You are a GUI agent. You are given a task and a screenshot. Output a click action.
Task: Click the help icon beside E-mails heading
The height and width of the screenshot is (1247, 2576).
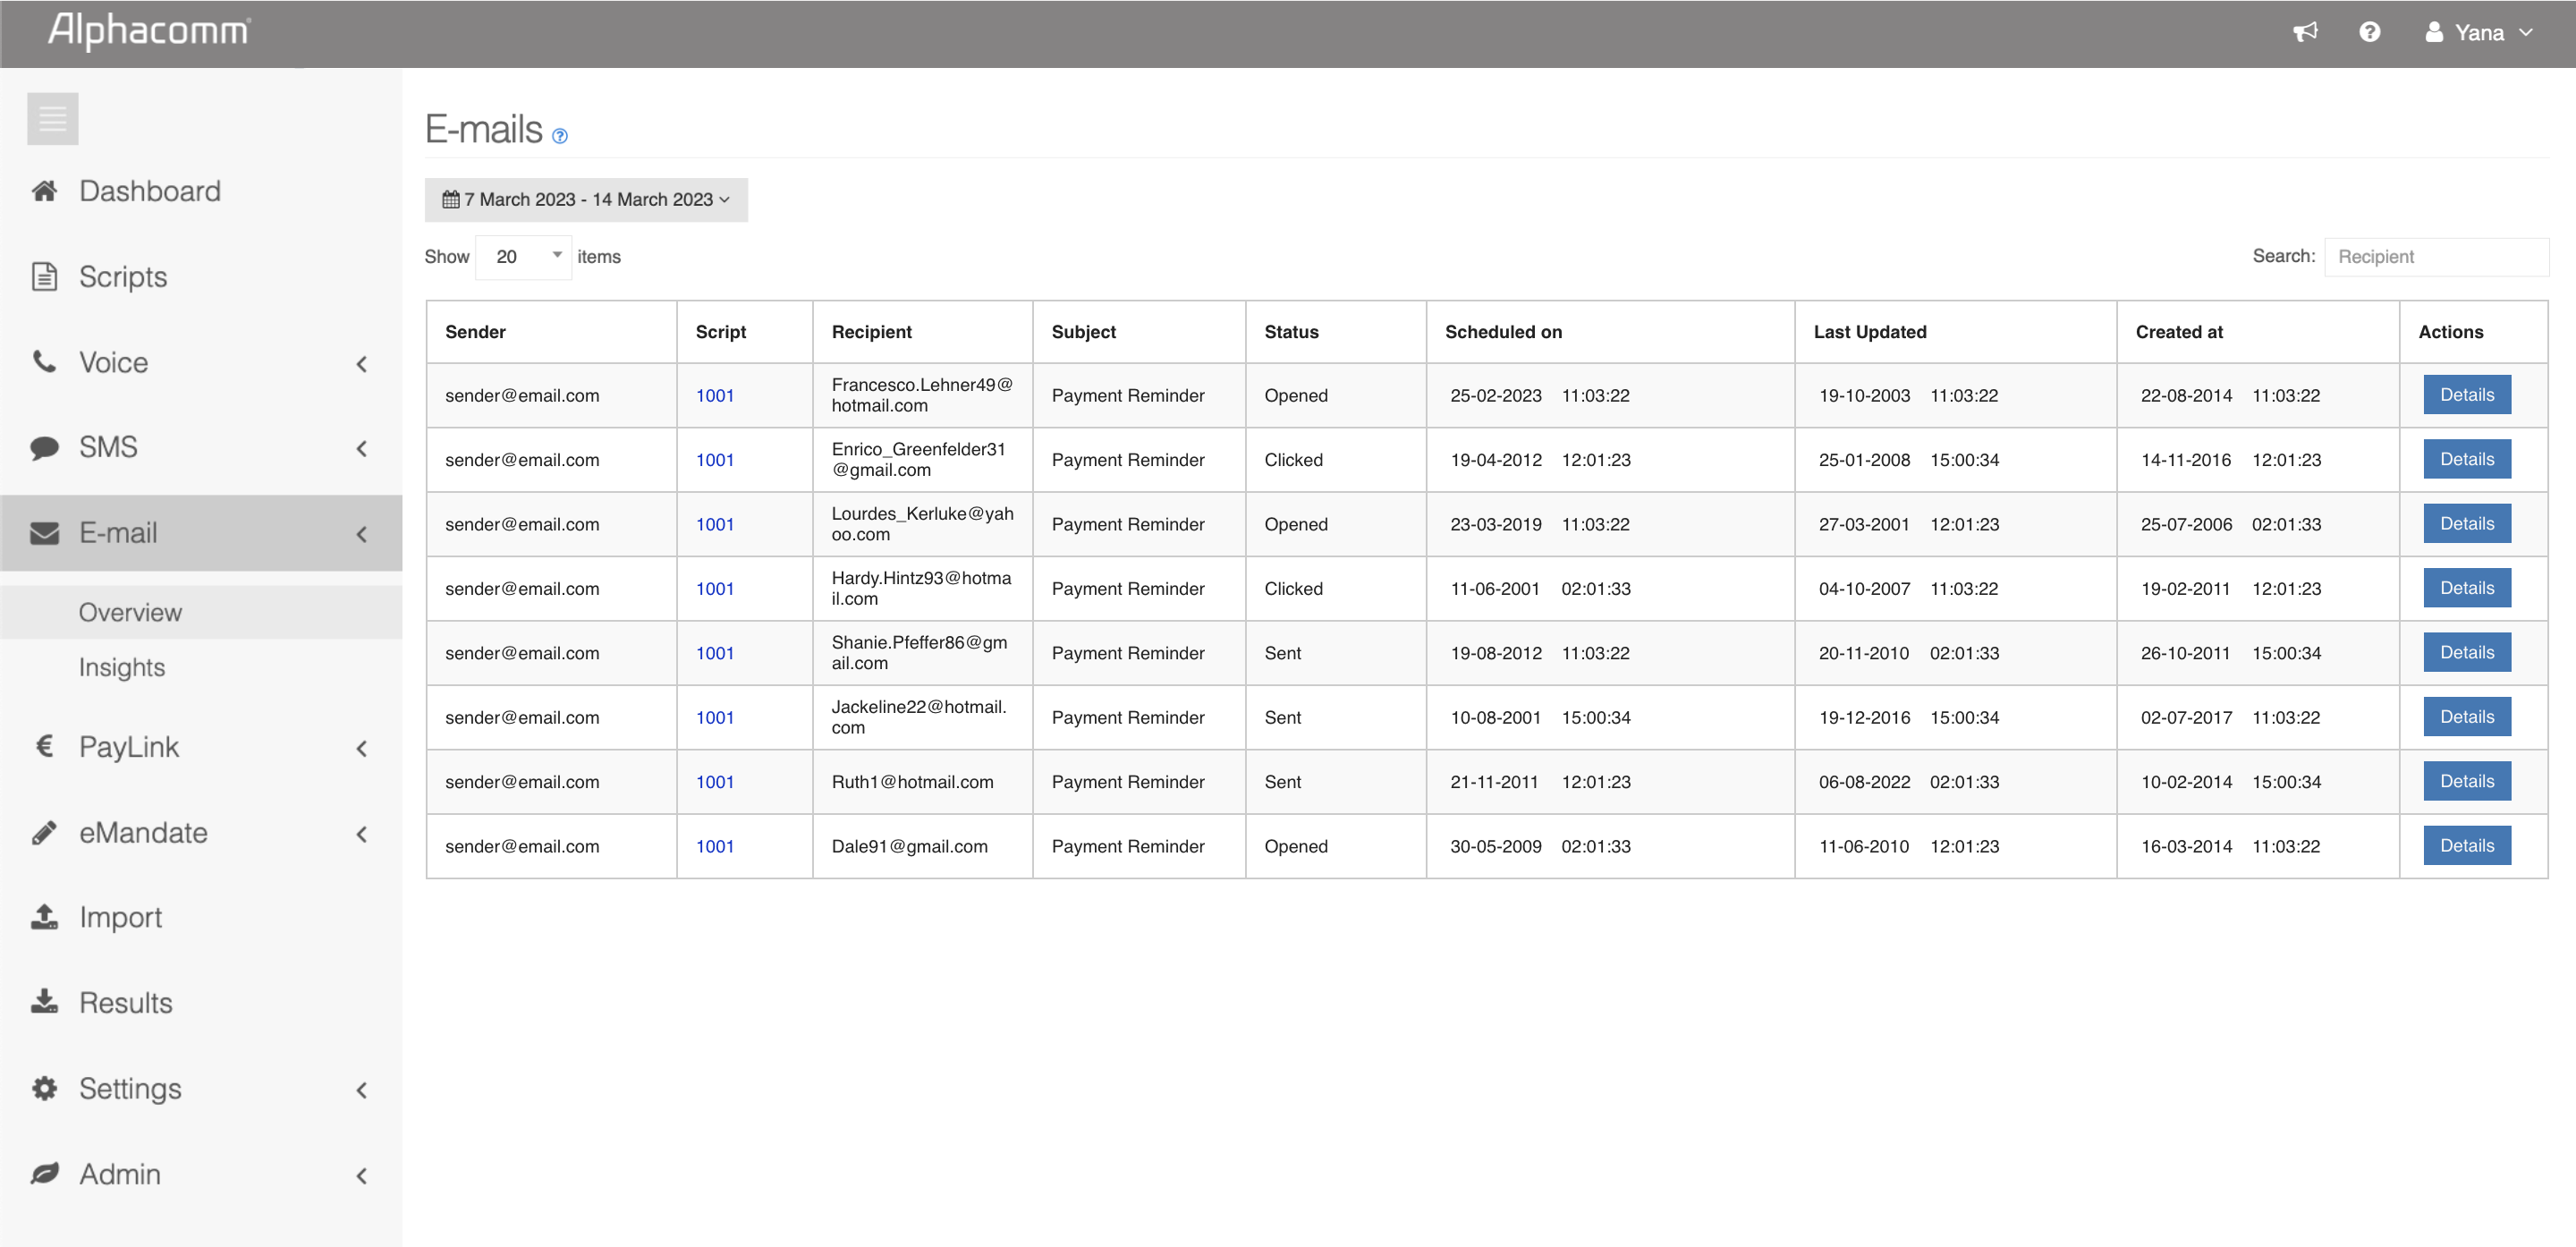click(560, 136)
